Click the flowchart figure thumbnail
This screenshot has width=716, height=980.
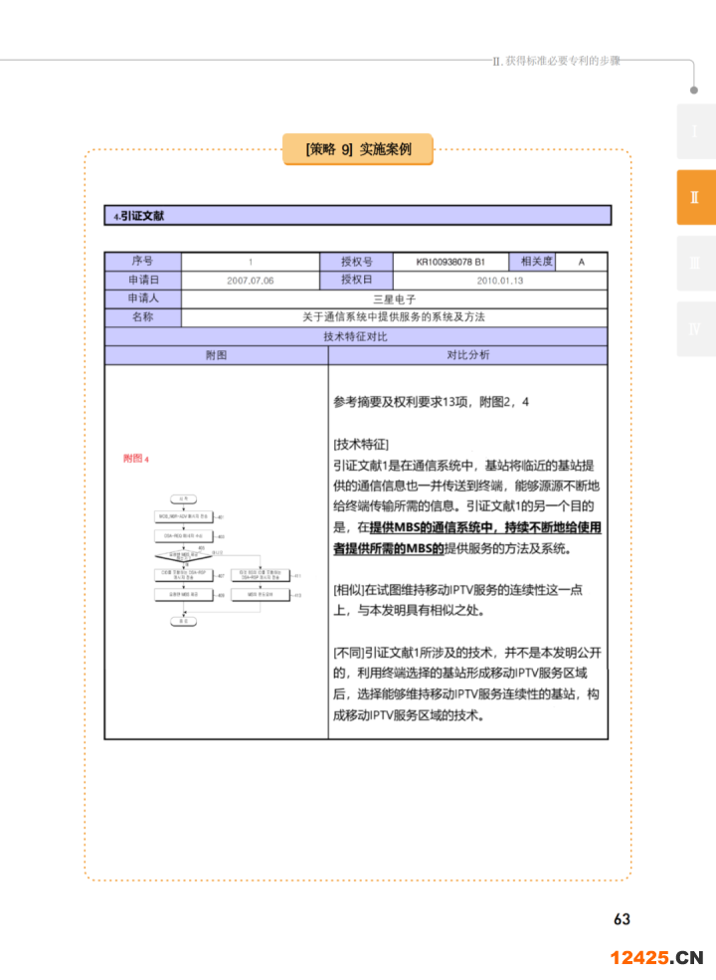[215, 559]
